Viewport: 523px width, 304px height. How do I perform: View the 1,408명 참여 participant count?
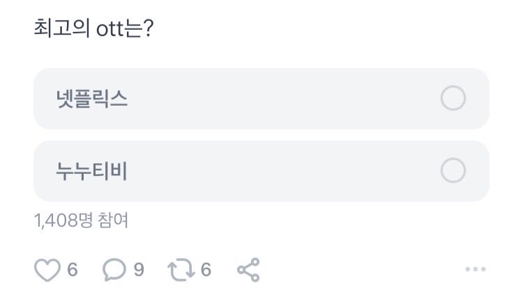(81, 221)
